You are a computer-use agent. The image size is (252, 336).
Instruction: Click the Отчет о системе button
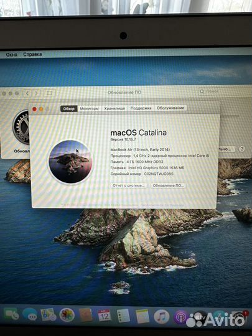pos(129,185)
